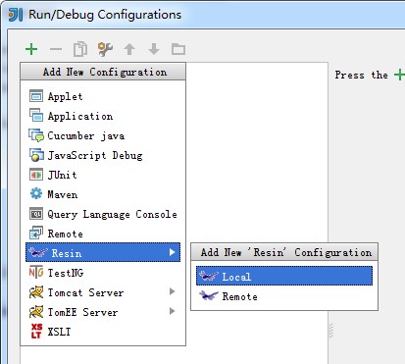Expand the Resin submenu arrow
The height and width of the screenshot is (364, 405).
173,252
